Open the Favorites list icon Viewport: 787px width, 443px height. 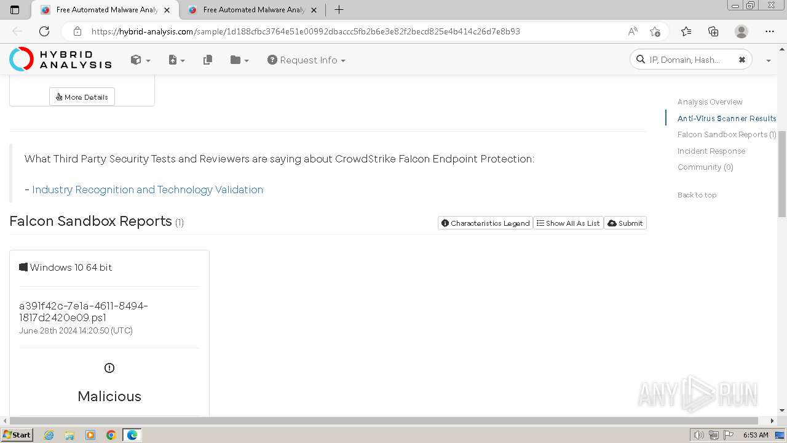coord(686,31)
